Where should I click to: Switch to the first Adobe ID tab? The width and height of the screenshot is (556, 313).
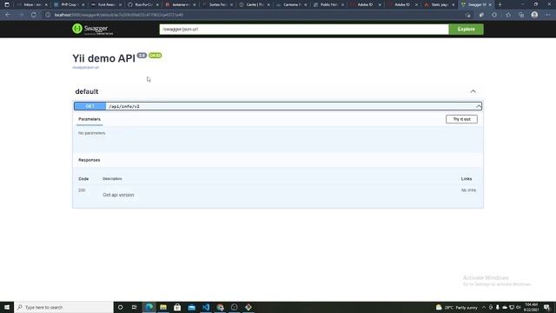(365, 4)
